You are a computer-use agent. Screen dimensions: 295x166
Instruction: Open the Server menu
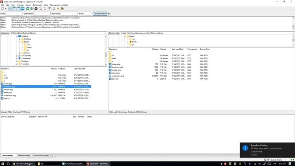pyautogui.click(x=28, y=5)
